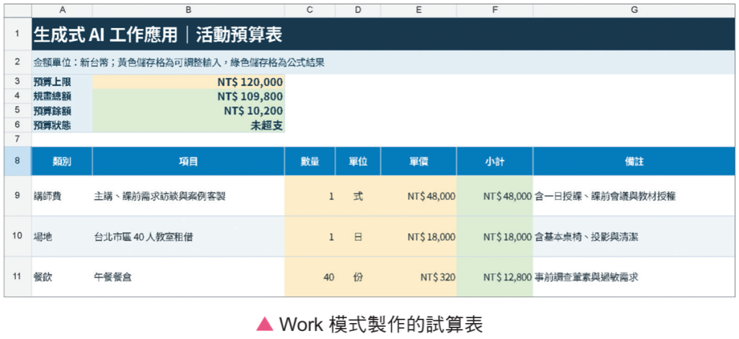Click the 小計 table header cell
739x339 pixels.
pos(495,161)
